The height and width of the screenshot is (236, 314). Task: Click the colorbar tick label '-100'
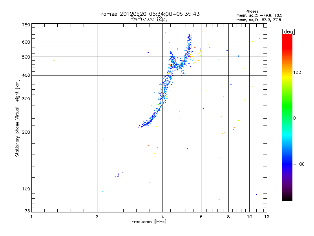299,164
